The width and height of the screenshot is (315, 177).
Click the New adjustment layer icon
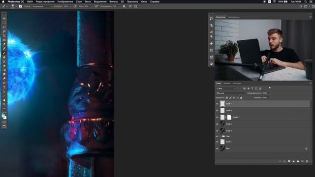click(x=293, y=161)
